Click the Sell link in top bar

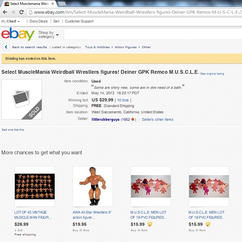pos(56,21)
